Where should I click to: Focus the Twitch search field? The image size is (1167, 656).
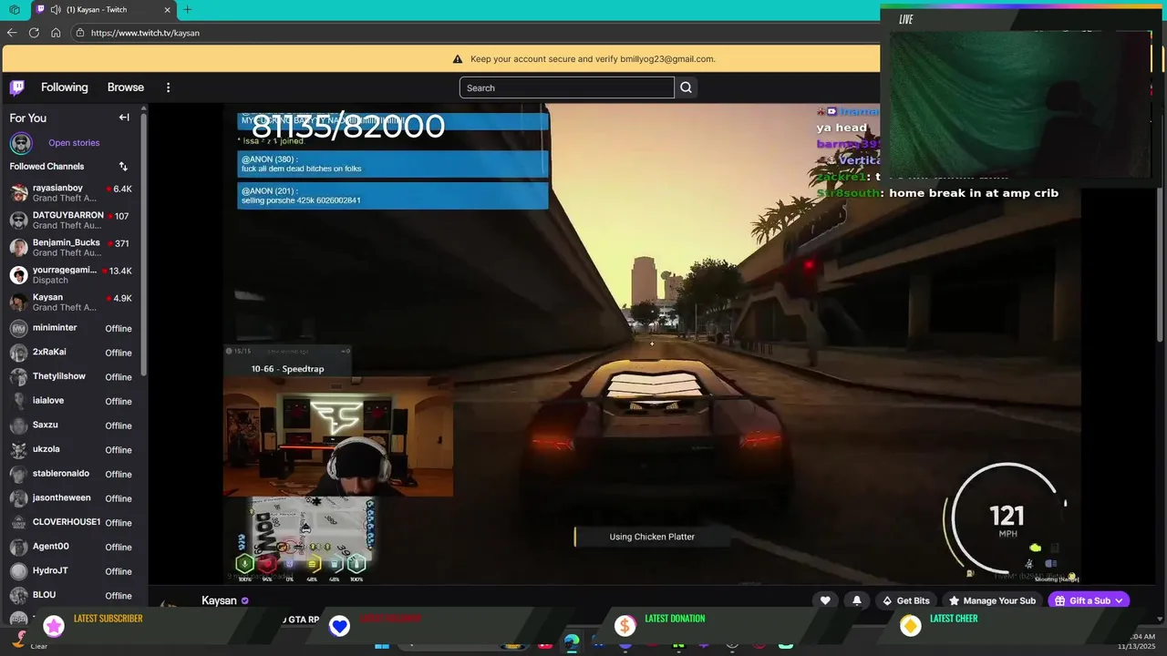point(566,87)
